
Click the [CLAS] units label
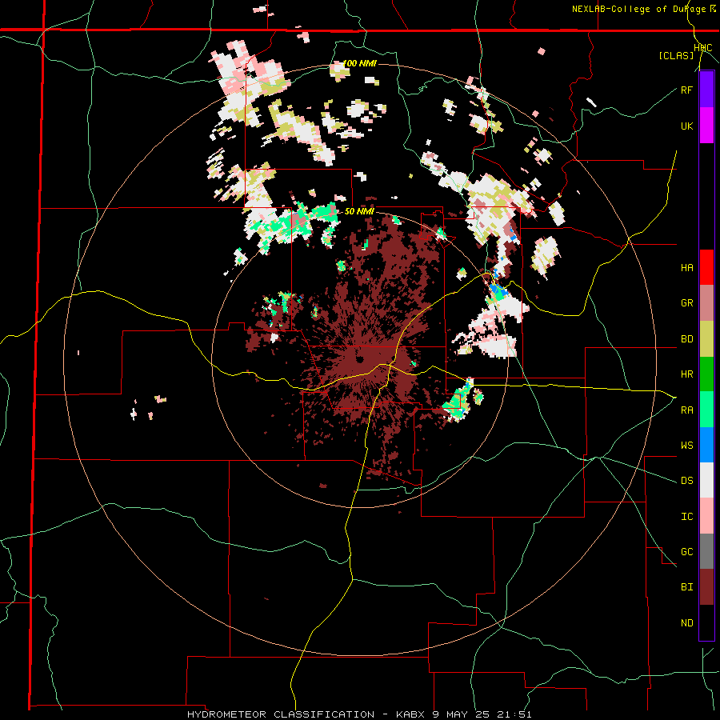pos(676,56)
